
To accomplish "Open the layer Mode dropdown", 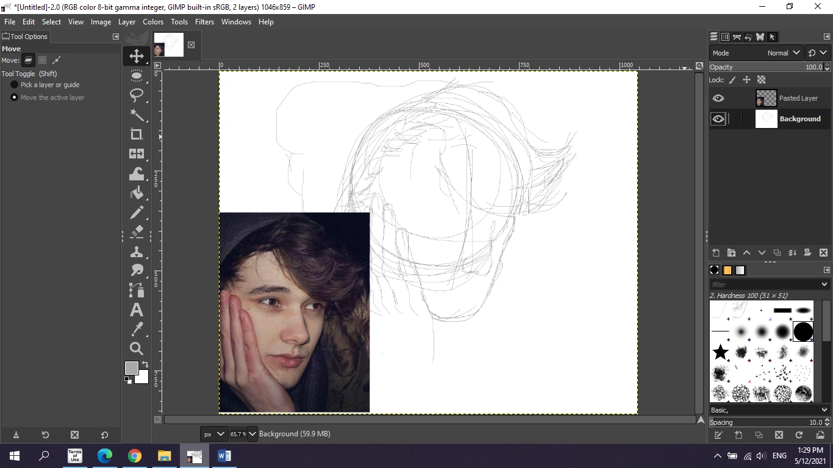I will pos(784,52).
